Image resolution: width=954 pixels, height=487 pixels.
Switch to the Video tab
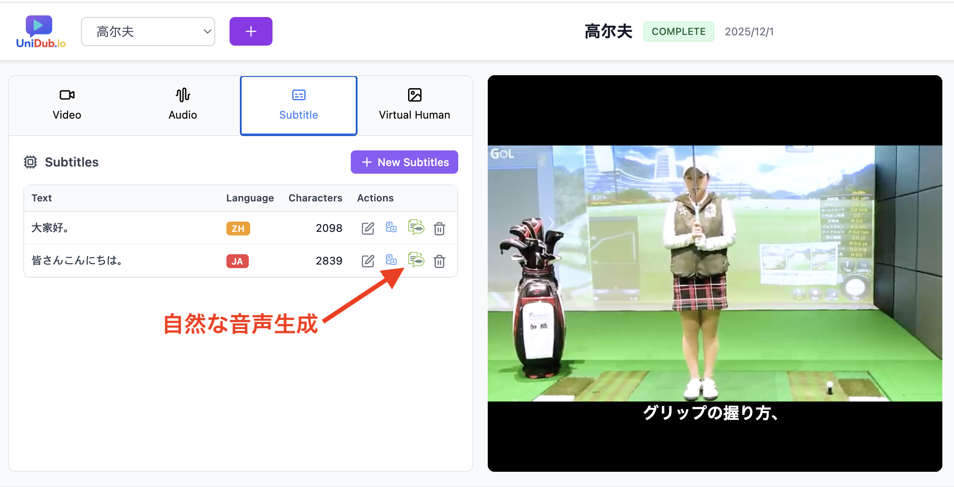67,104
